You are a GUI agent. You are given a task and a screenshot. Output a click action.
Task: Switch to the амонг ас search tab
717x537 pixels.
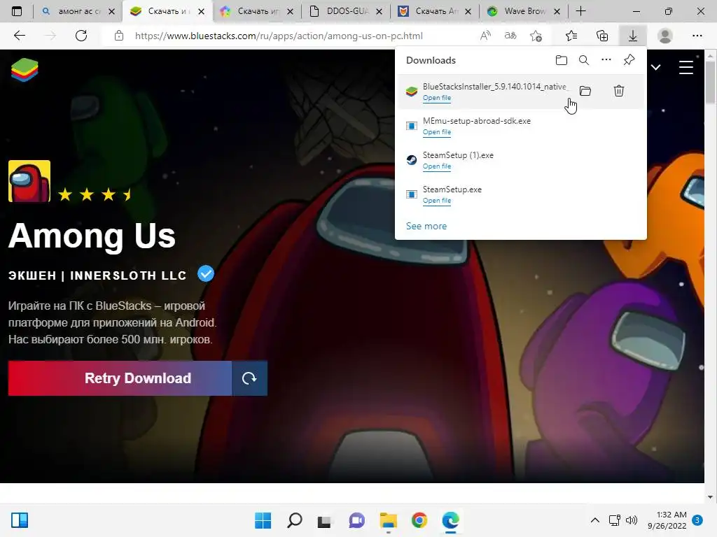[78, 11]
